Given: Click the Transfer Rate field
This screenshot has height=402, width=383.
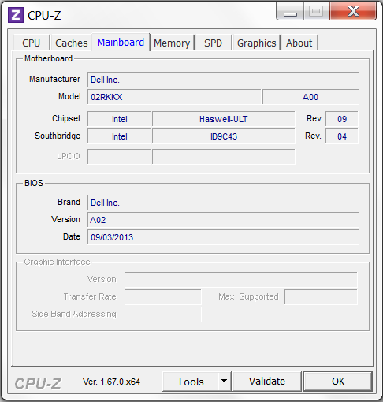Looking at the screenshot, I should (x=163, y=297).
